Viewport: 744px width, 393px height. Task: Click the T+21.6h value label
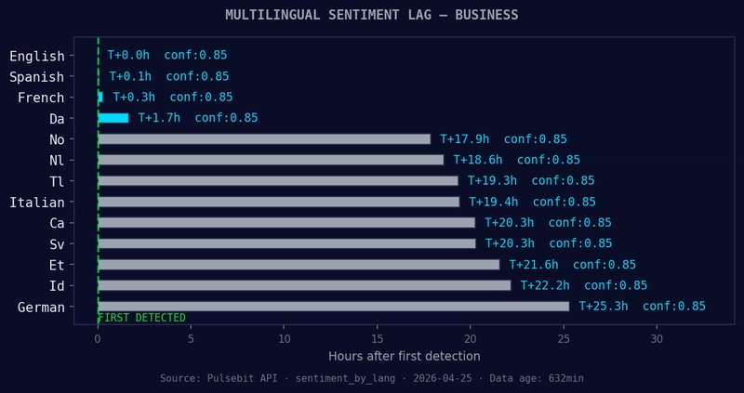click(534, 265)
